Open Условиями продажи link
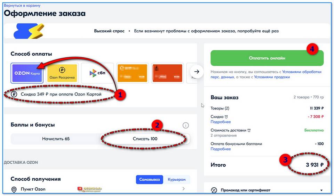The image size is (334, 196). click(x=272, y=77)
